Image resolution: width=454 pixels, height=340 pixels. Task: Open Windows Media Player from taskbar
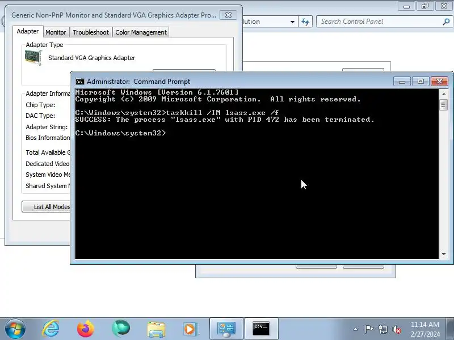click(191, 329)
